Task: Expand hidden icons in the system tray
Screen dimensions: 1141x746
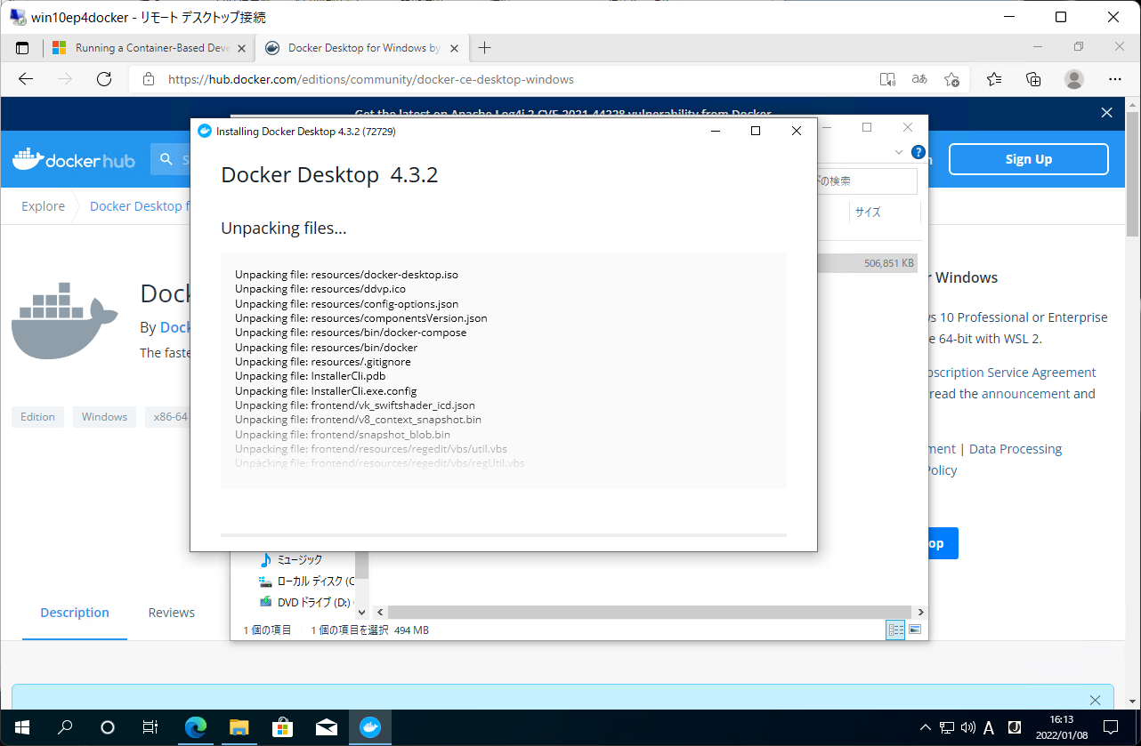Action: click(x=925, y=727)
